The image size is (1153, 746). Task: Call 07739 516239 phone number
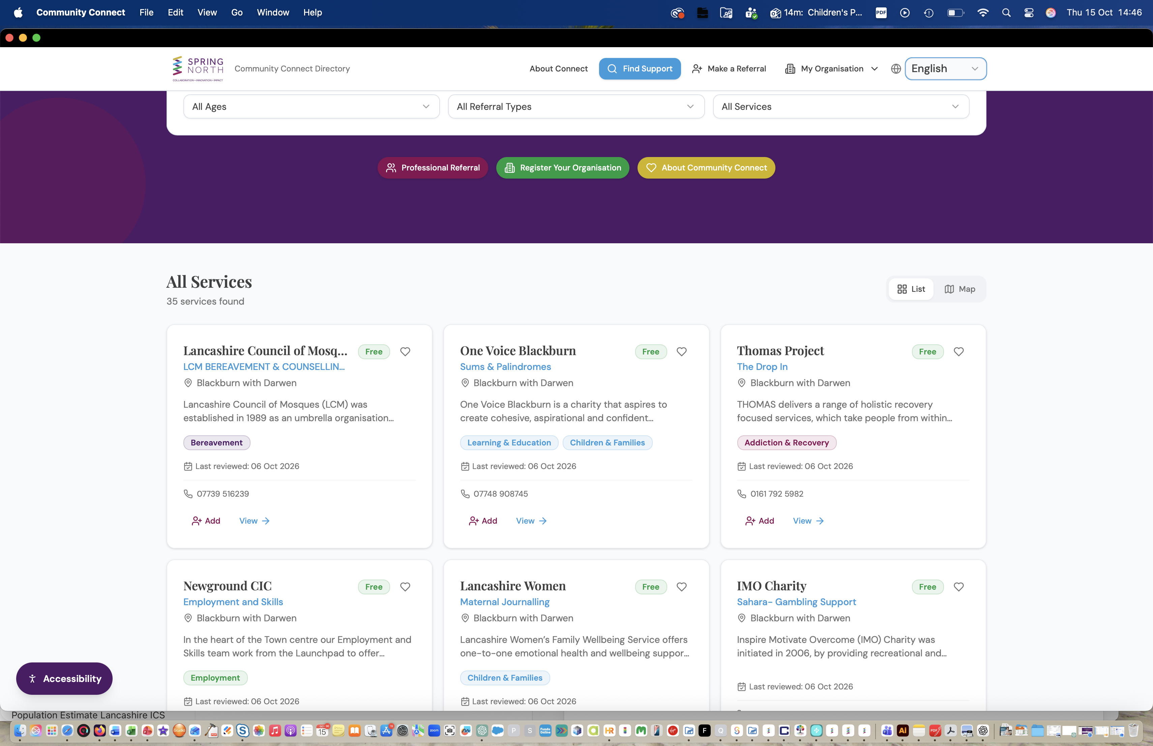[223, 494]
